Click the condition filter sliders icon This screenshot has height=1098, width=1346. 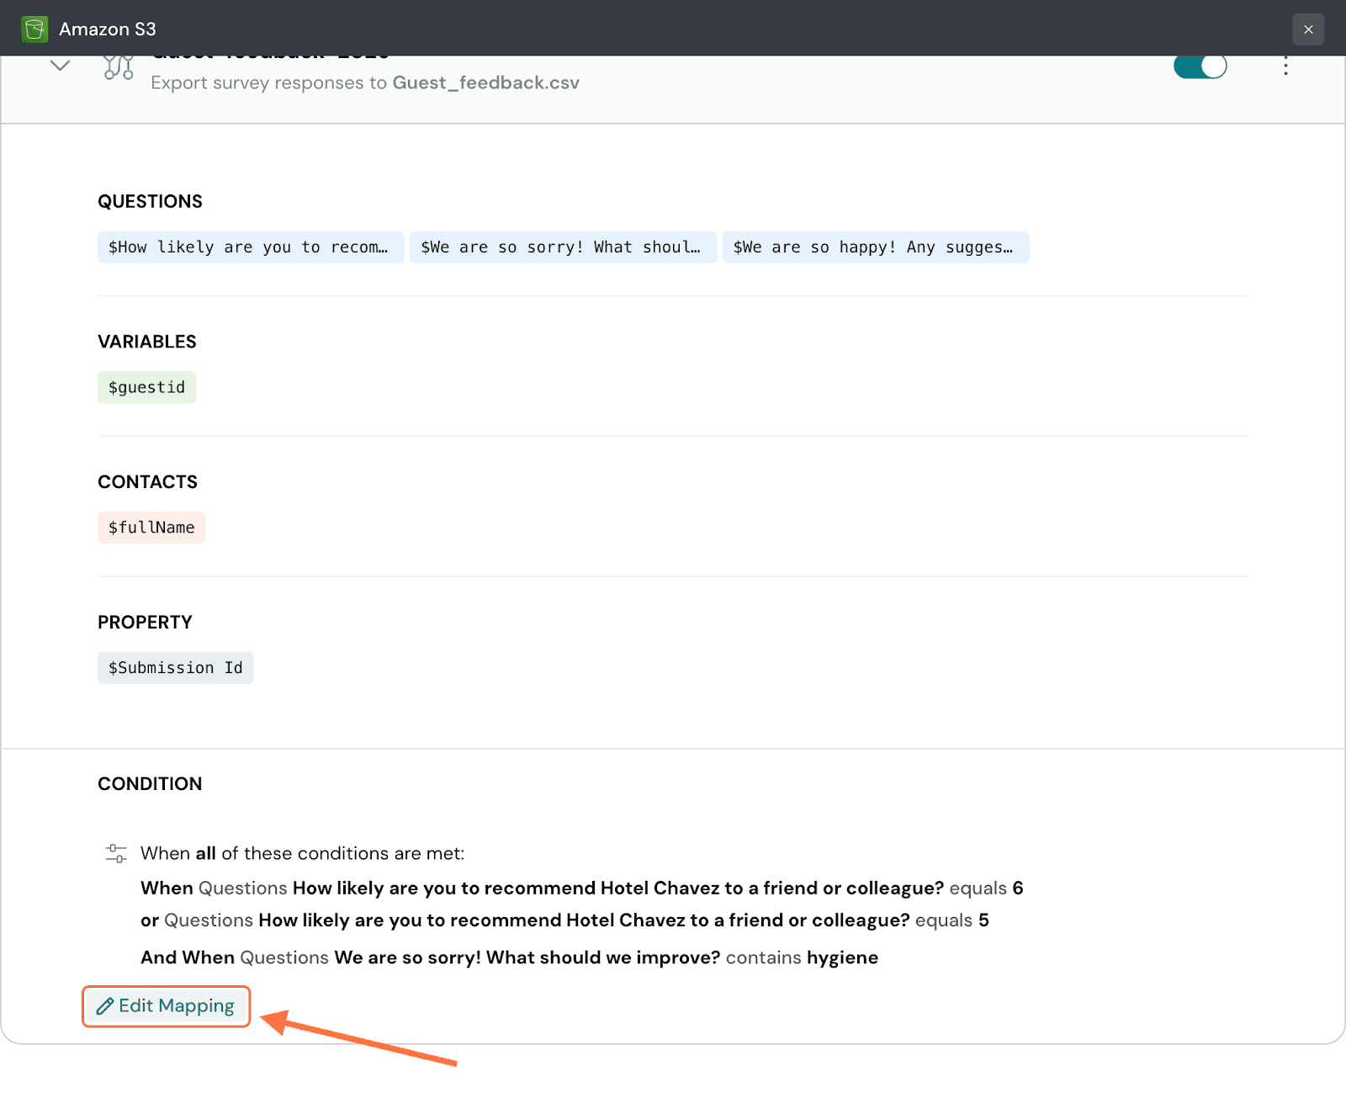(116, 853)
